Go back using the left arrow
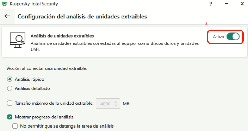 pyautogui.click(x=7, y=16)
